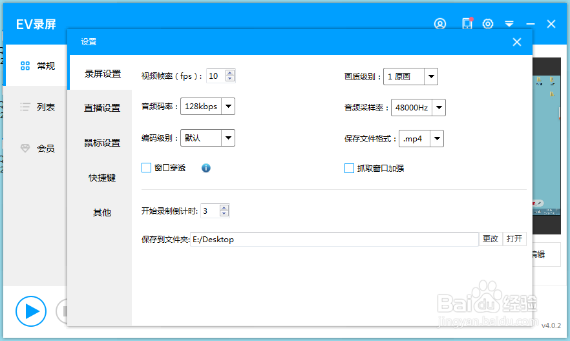Enable the 窗口穿透 checkbox
Screen dimensions: 570x341
[146, 168]
